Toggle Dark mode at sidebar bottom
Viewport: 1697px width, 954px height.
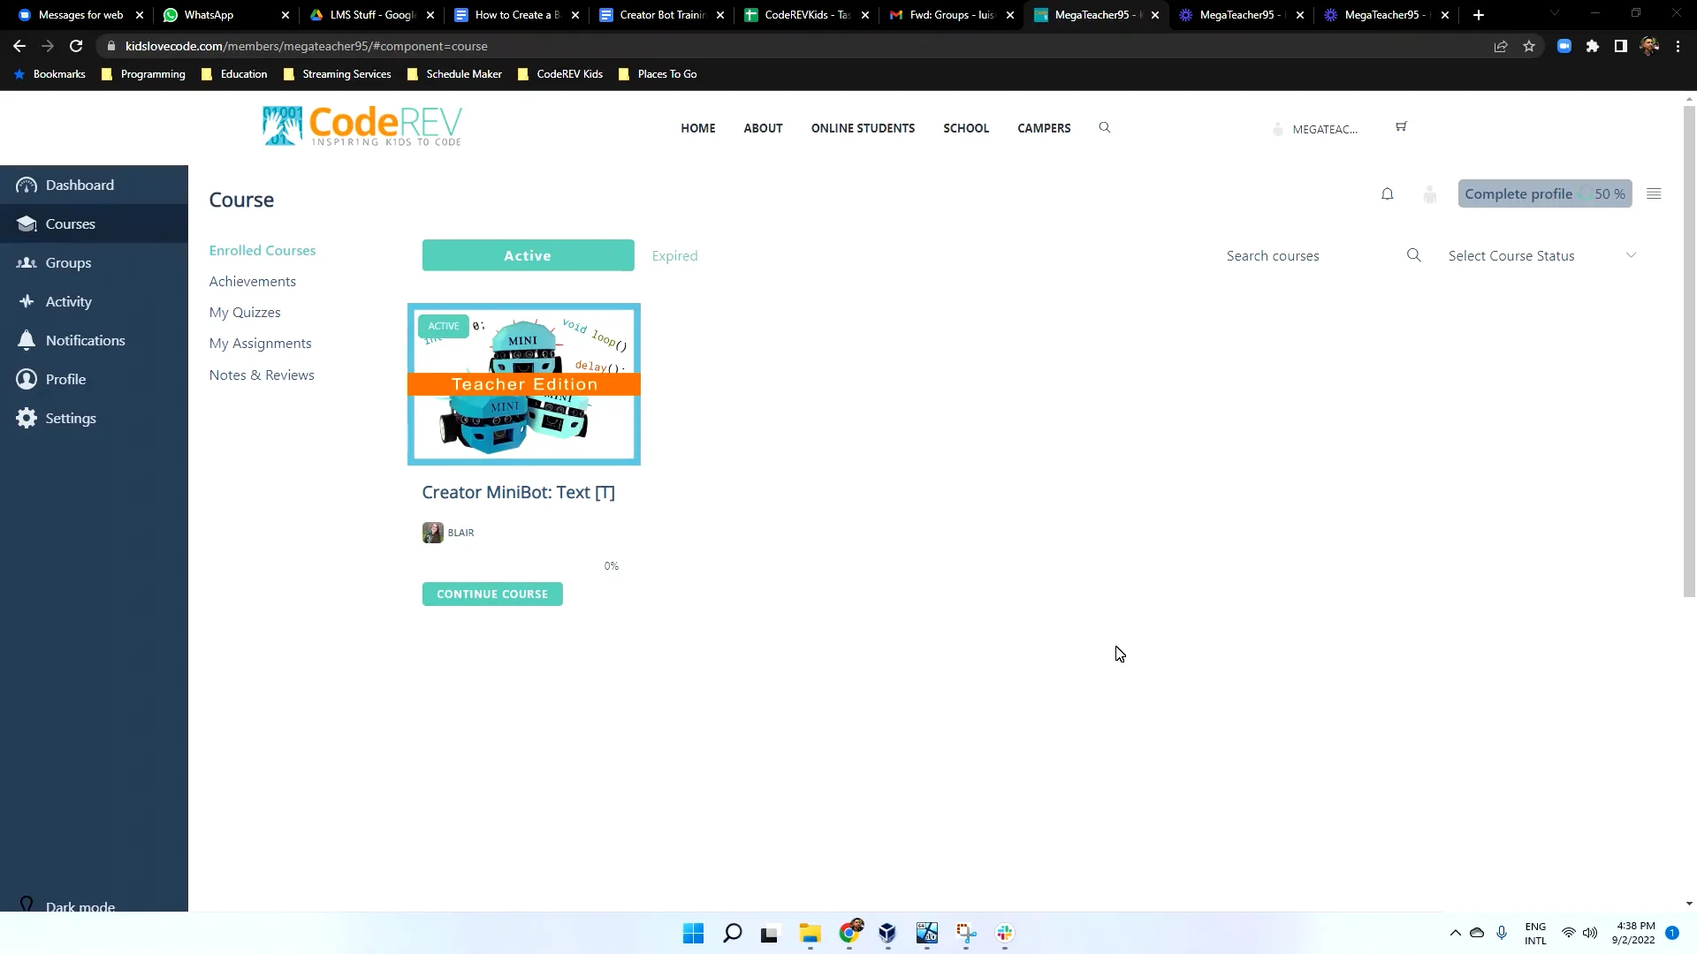click(80, 905)
